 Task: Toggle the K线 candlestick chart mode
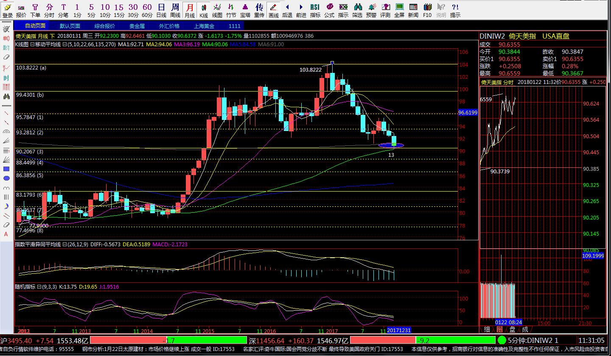tap(204, 10)
